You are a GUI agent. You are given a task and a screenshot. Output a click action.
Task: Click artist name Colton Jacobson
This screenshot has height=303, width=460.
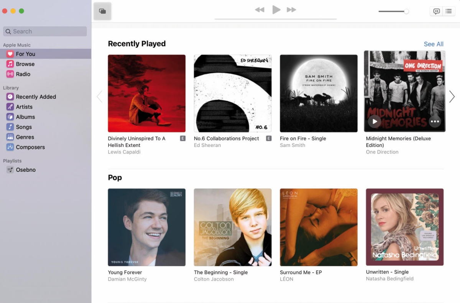pos(214,279)
